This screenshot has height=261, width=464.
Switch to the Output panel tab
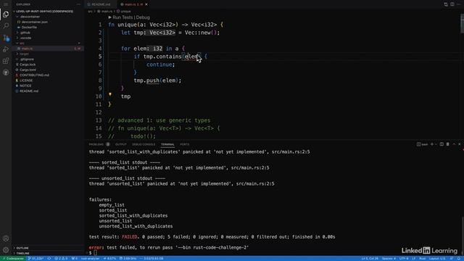121,144
